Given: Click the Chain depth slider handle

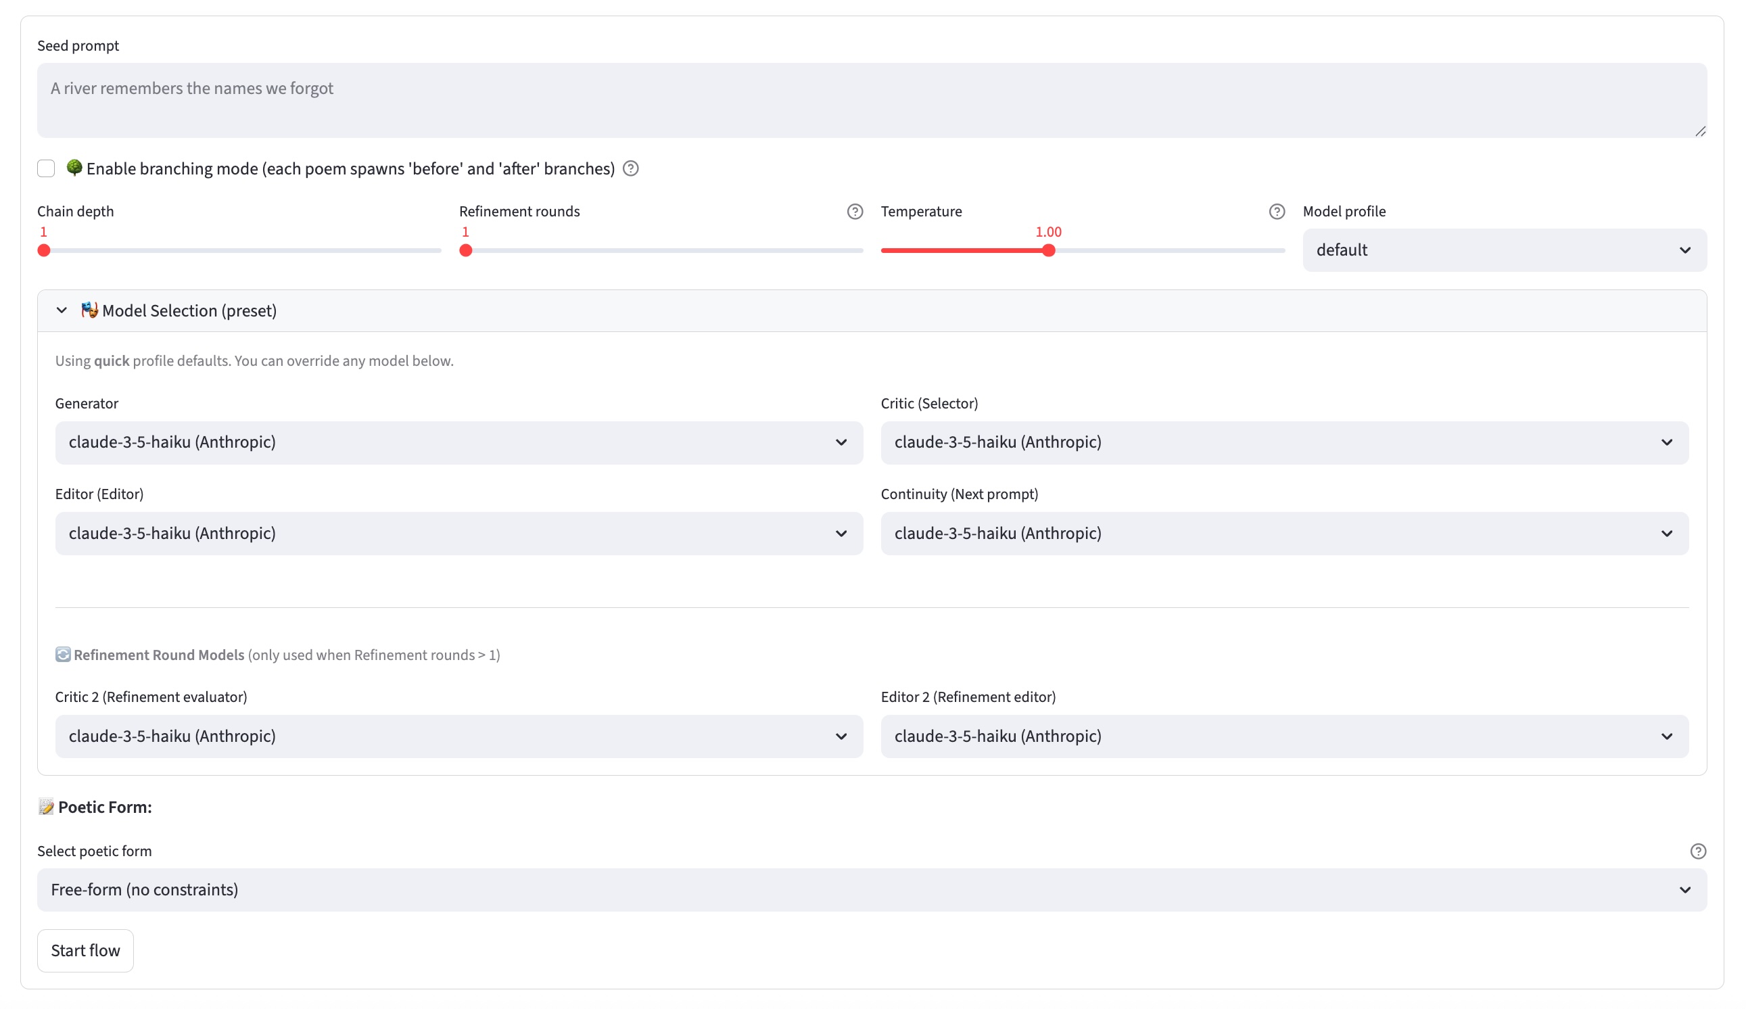Looking at the screenshot, I should [45, 251].
